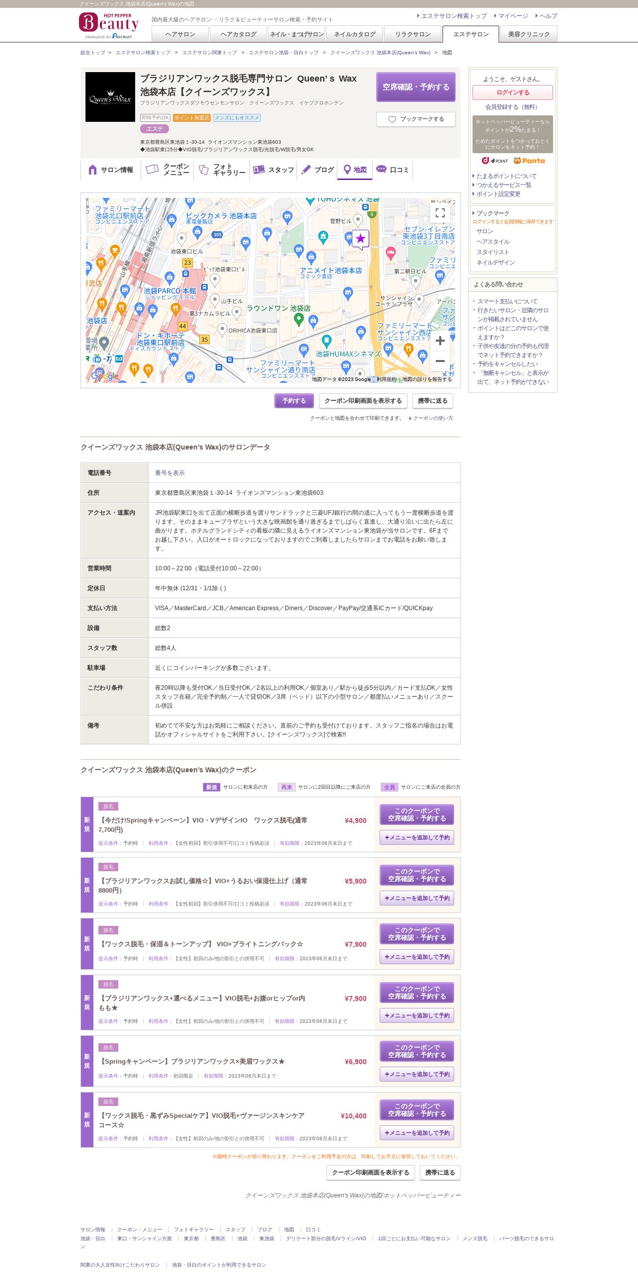Click クーポン印刷画面を表示する just below the map

point(363,401)
